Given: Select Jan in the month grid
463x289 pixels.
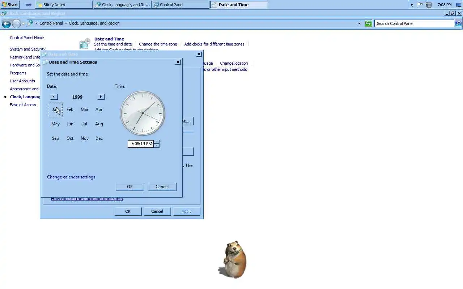Looking at the screenshot, I should (x=55, y=109).
